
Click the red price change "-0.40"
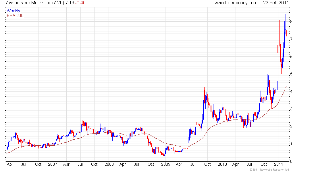pos(80,3)
